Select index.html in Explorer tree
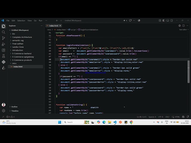 (26, 67)
